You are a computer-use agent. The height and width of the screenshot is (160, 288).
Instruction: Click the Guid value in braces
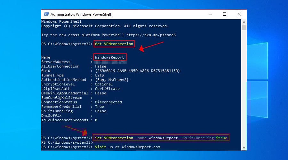pos(137,71)
